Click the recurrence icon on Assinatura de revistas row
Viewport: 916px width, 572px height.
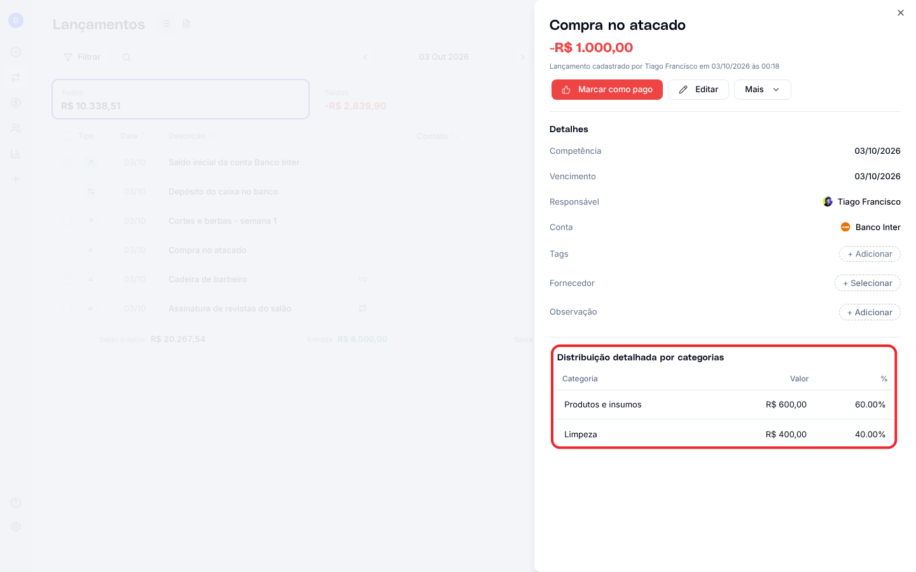click(x=363, y=308)
